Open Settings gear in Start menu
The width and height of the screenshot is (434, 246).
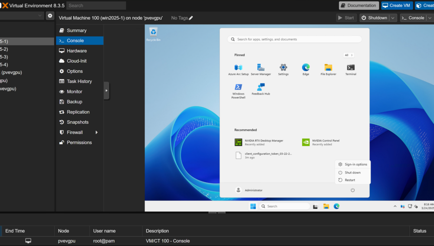283,69
